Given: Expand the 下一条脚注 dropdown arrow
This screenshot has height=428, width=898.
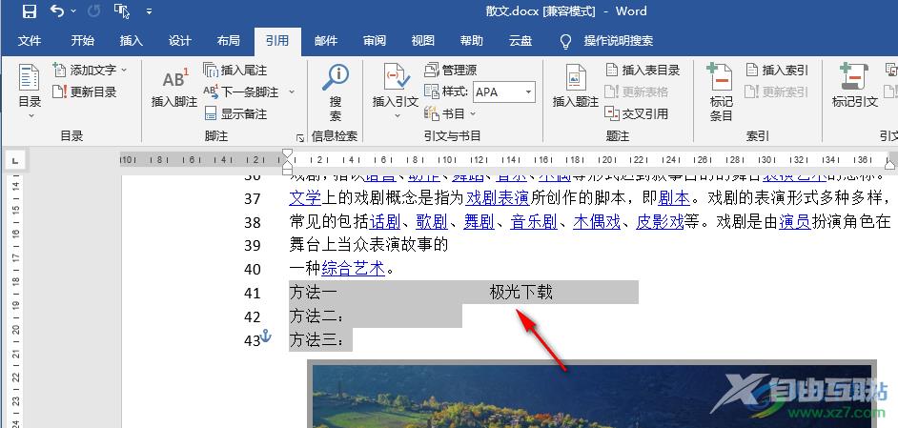Looking at the screenshot, I should tap(291, 92).
